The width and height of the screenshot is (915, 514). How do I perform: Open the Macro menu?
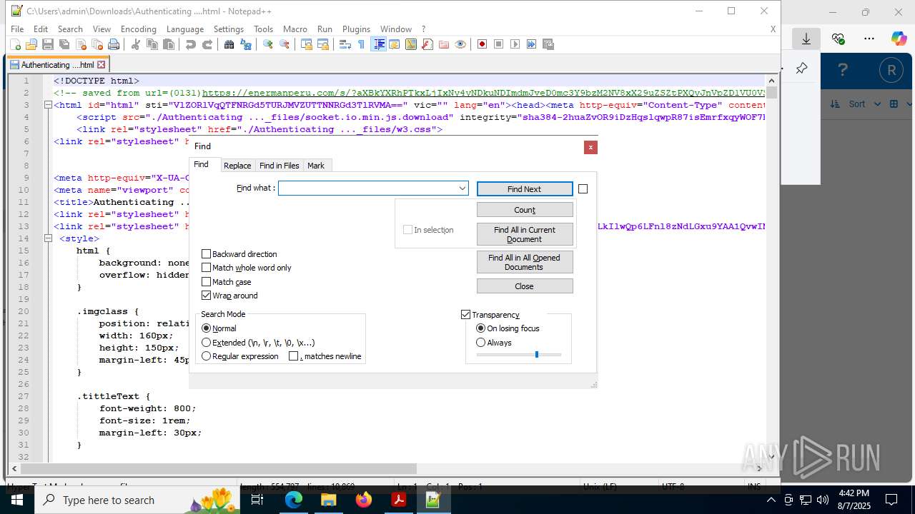[295, 29]
